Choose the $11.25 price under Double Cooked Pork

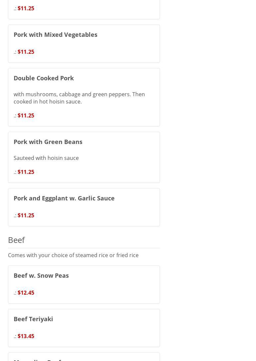pyautogui.click(x=26, y=115)
